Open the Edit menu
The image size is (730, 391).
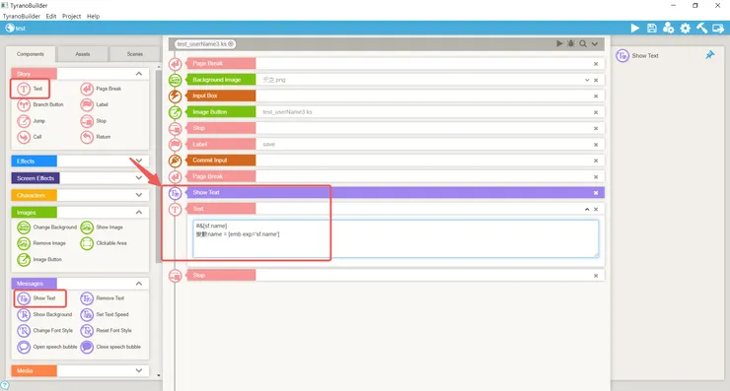(x=50, y=17)
